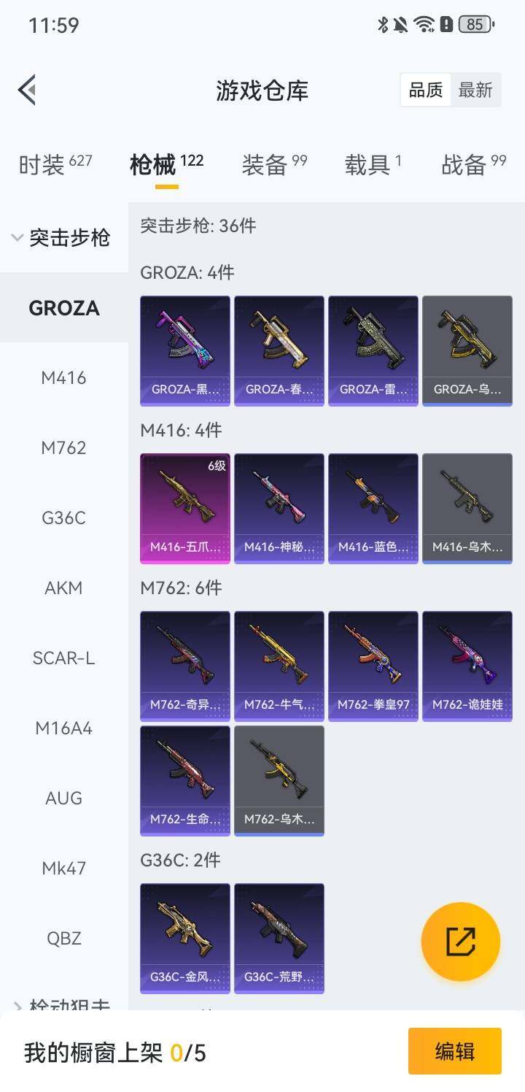Select the M762-拳皇97 weapon skin

click(373, 666)
